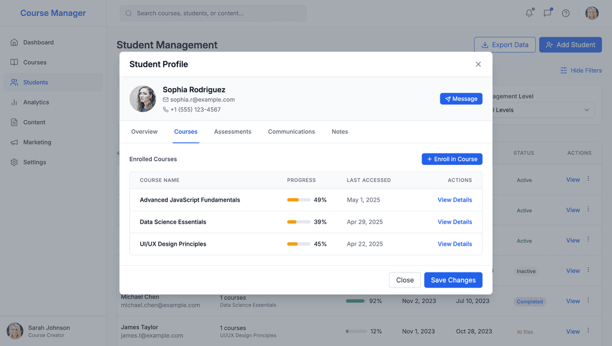Switch to the Assessments tab

coord(232,132)
